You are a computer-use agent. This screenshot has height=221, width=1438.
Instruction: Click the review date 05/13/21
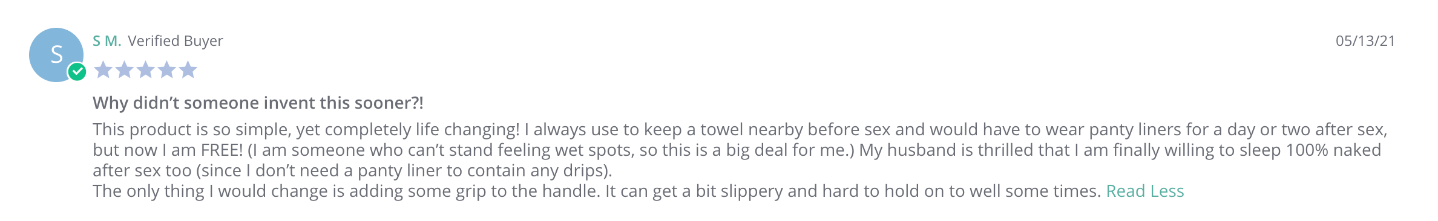(1365, 41)
